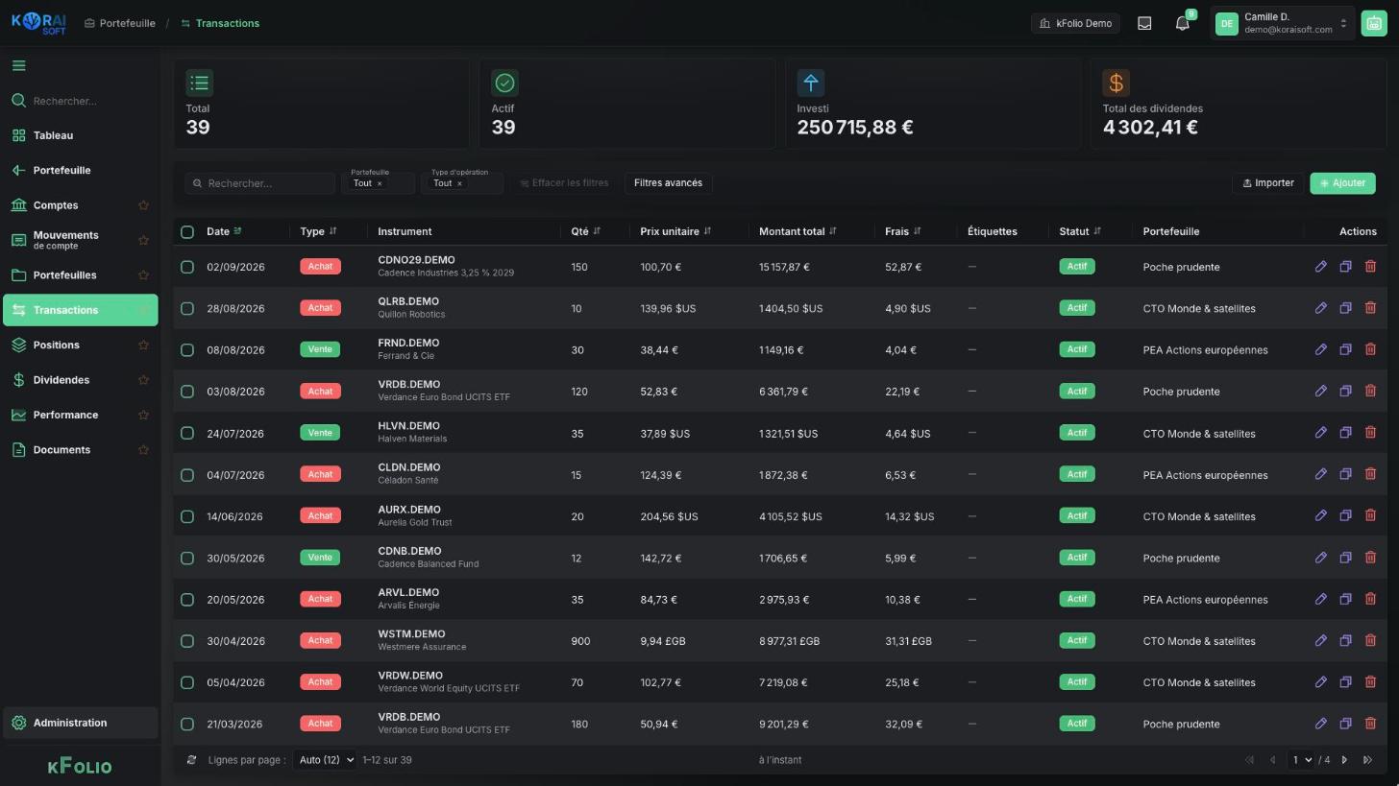Go to the next page of transactions

click(1344, 760)
